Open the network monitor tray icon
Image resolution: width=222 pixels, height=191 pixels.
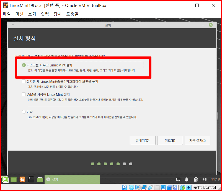click(x=178, y=180)
